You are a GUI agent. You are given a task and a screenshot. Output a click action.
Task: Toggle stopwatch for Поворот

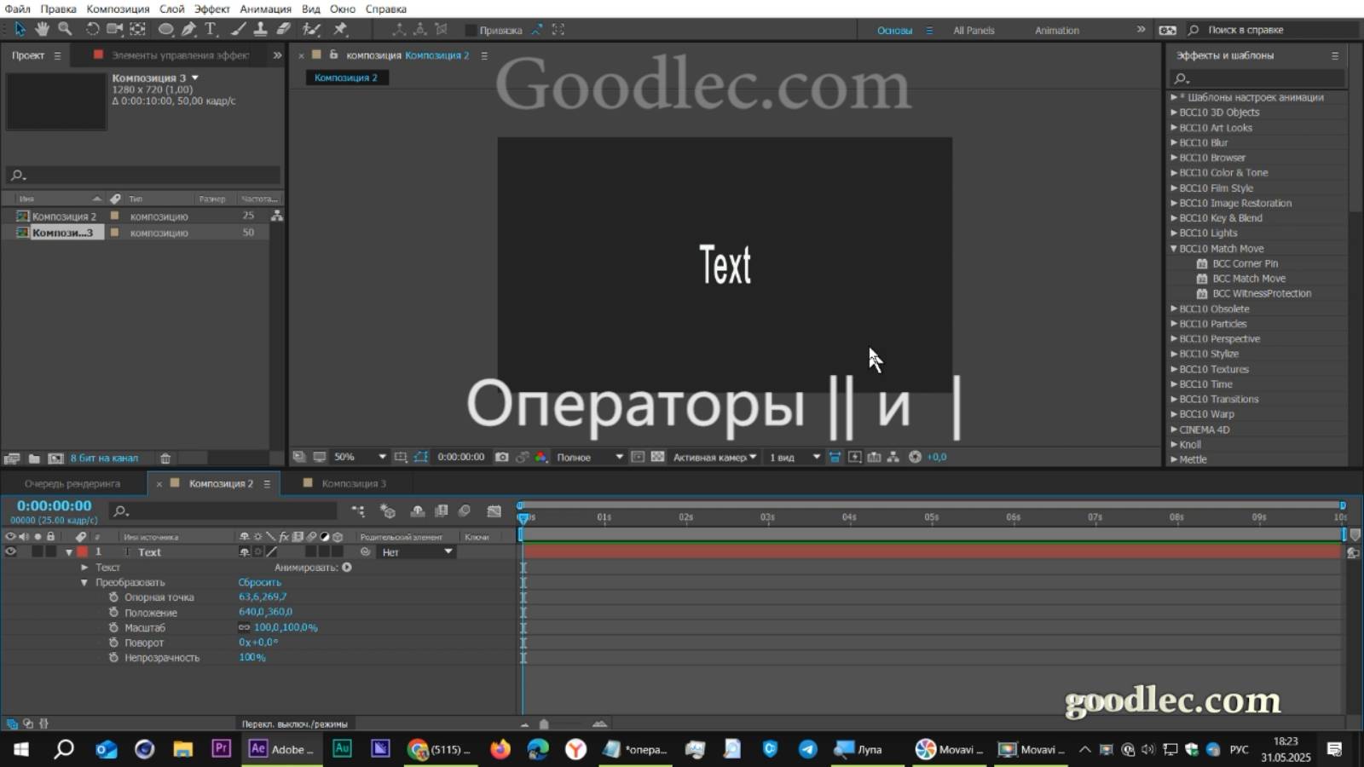click(x=113, y=643)
